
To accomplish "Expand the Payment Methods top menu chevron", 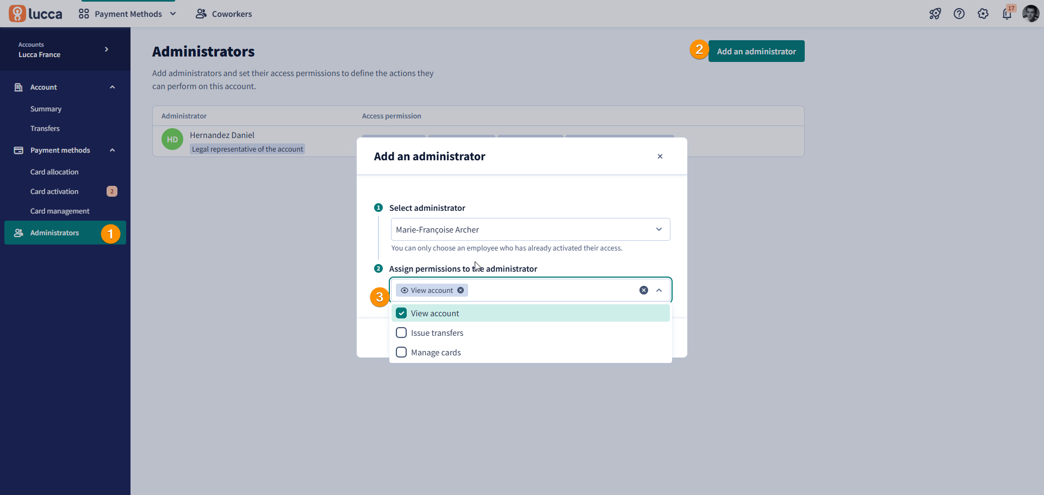I will (x=173, y=14).
